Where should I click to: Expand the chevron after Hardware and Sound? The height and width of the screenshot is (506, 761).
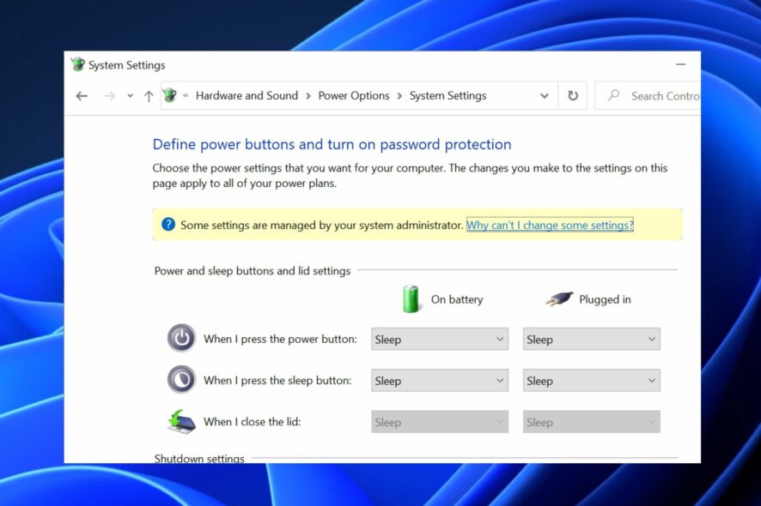308,96
